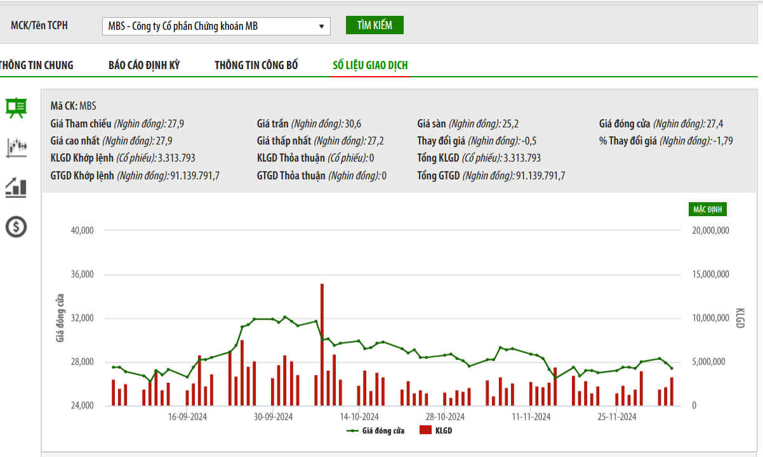Click the 11-11-2024 date label on x-axis
The height and width of the screenshot is (457, 763).
531,416
